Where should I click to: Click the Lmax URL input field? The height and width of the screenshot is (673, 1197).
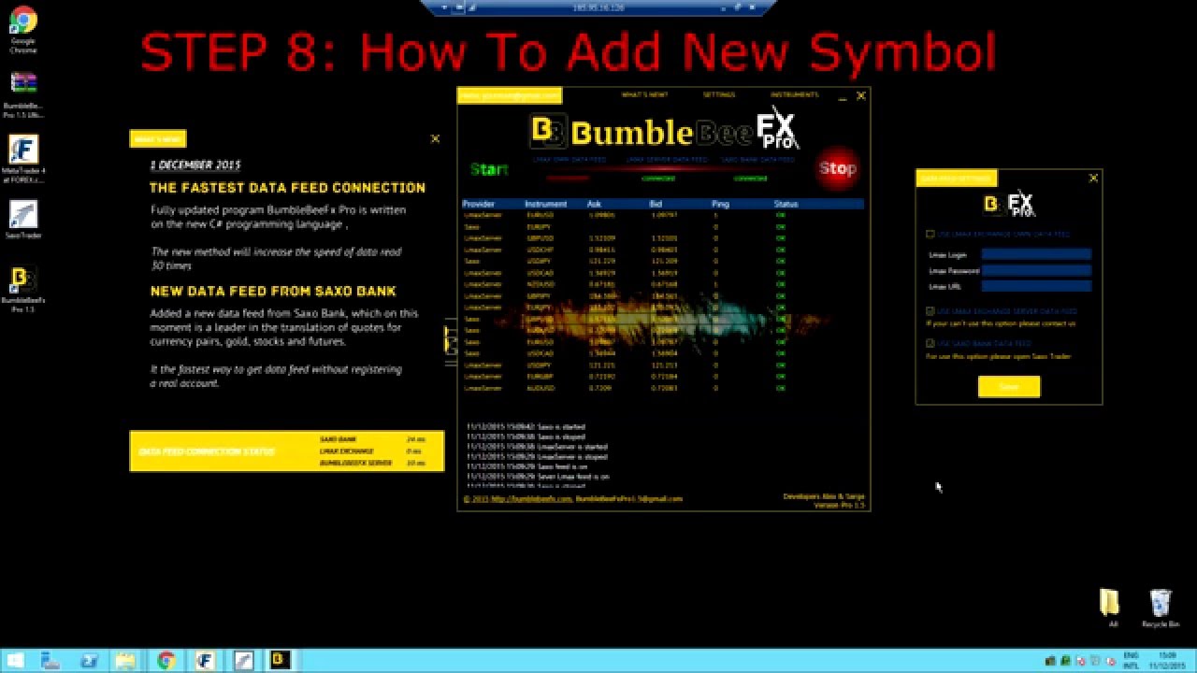[x=1036, y=286]
